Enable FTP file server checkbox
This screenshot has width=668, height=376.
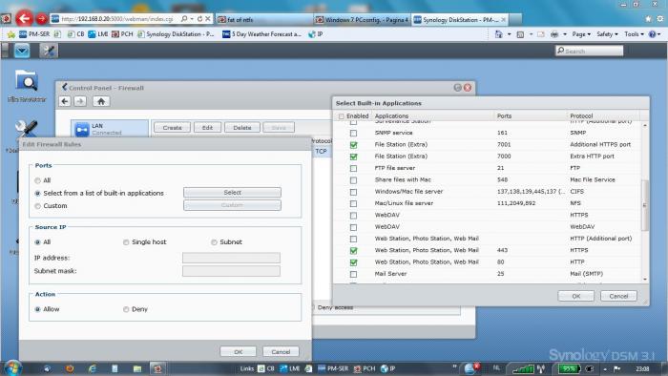pos(354,169)
